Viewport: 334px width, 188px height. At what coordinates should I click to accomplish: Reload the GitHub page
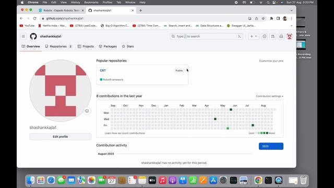[34, 19]
